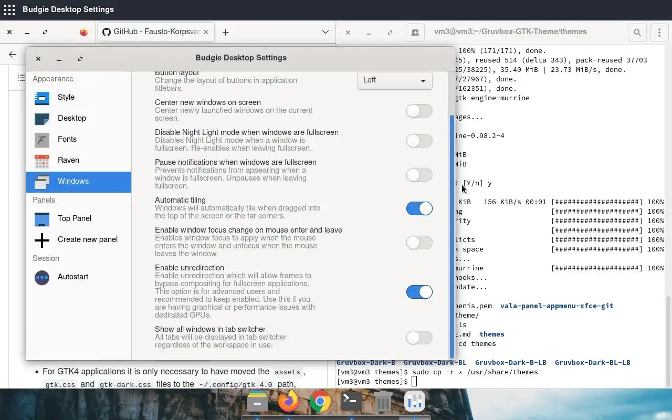This screenshot has height=420, width=672.
Task: Click the Top Panel sidebar icon
Action: [41, 218]
